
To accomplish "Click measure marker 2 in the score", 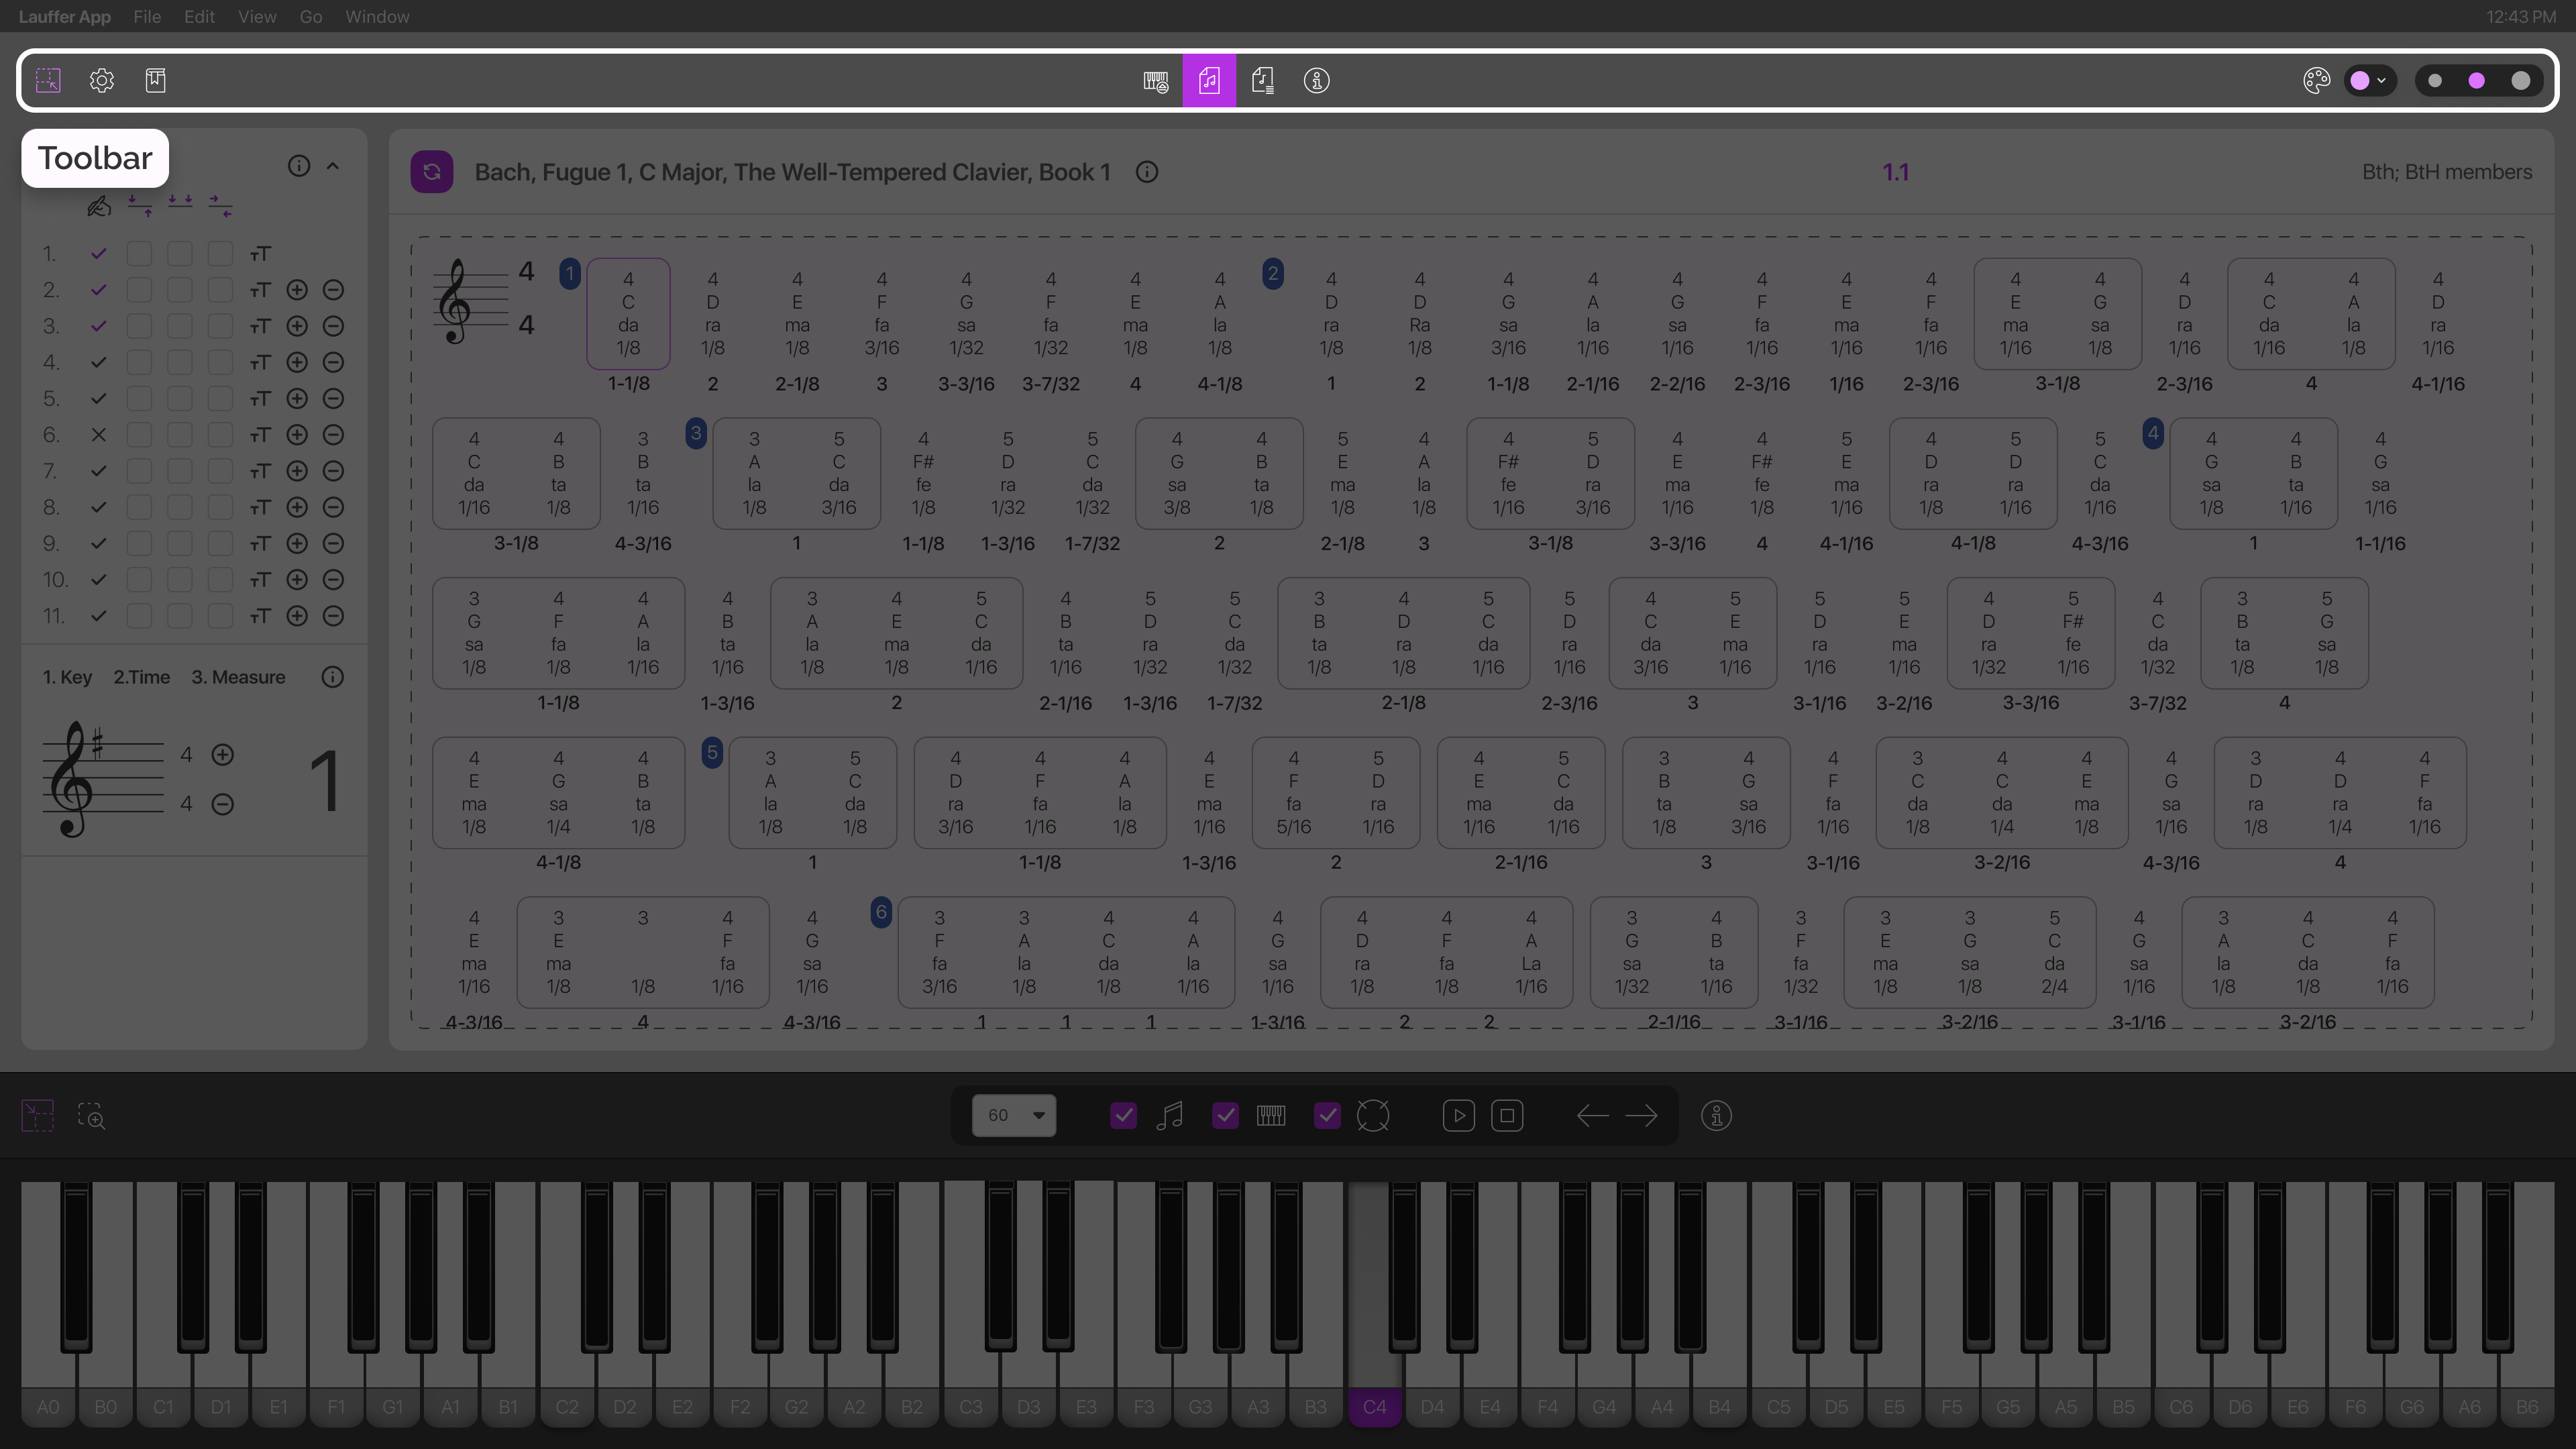I will [1272, 273].
